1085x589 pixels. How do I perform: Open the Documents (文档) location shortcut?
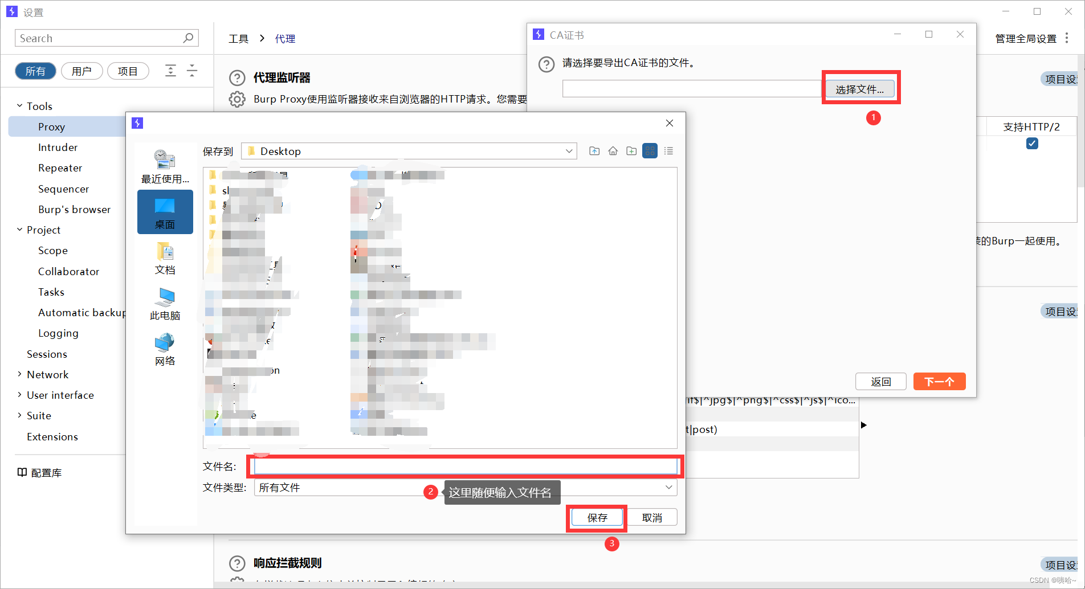point(165,258)
